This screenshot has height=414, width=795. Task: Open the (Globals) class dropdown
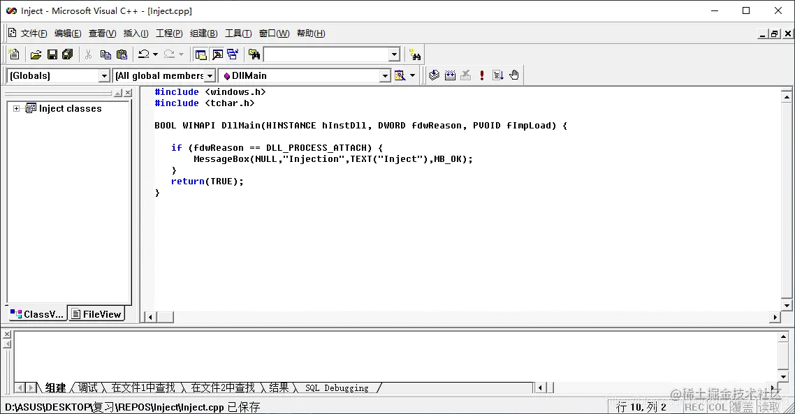tap(104, 76)
